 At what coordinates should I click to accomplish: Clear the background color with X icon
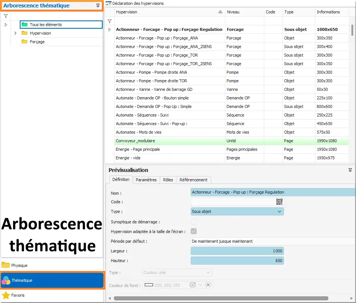point(208,285)
